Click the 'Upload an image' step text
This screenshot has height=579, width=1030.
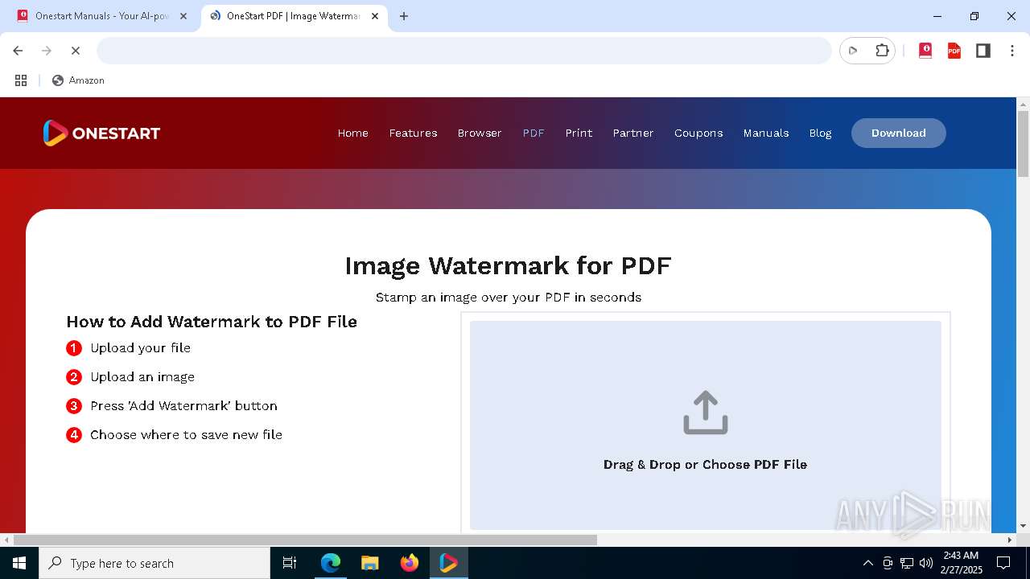[142, 377]
